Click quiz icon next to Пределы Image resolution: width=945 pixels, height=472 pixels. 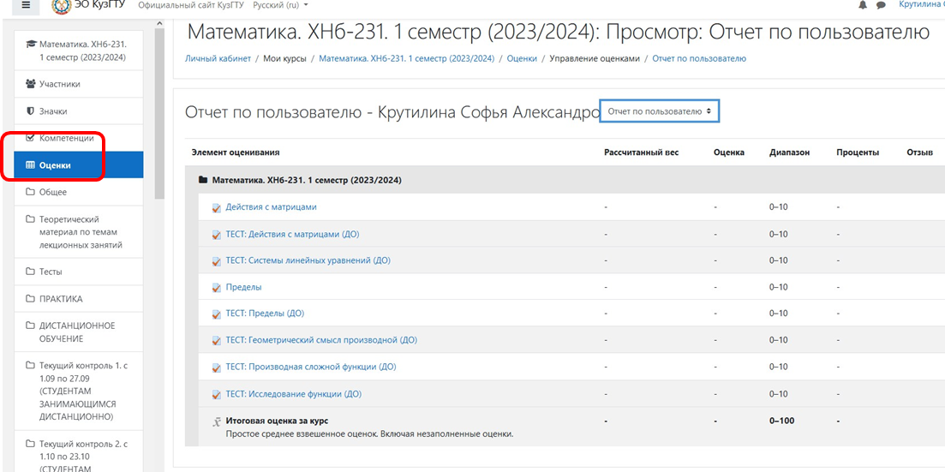point(217,288)
